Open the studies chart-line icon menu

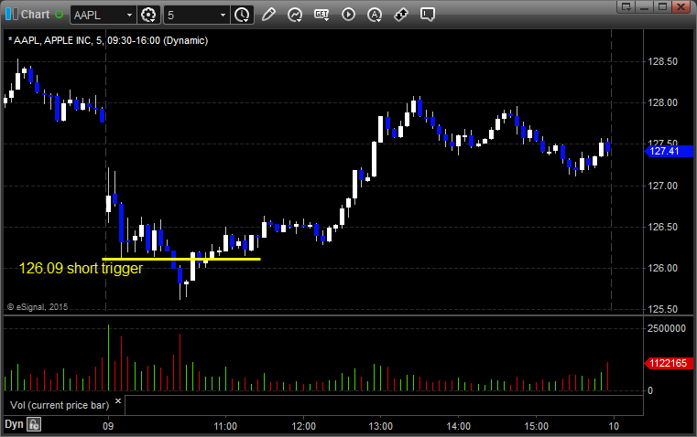click(x=295, y=15)
